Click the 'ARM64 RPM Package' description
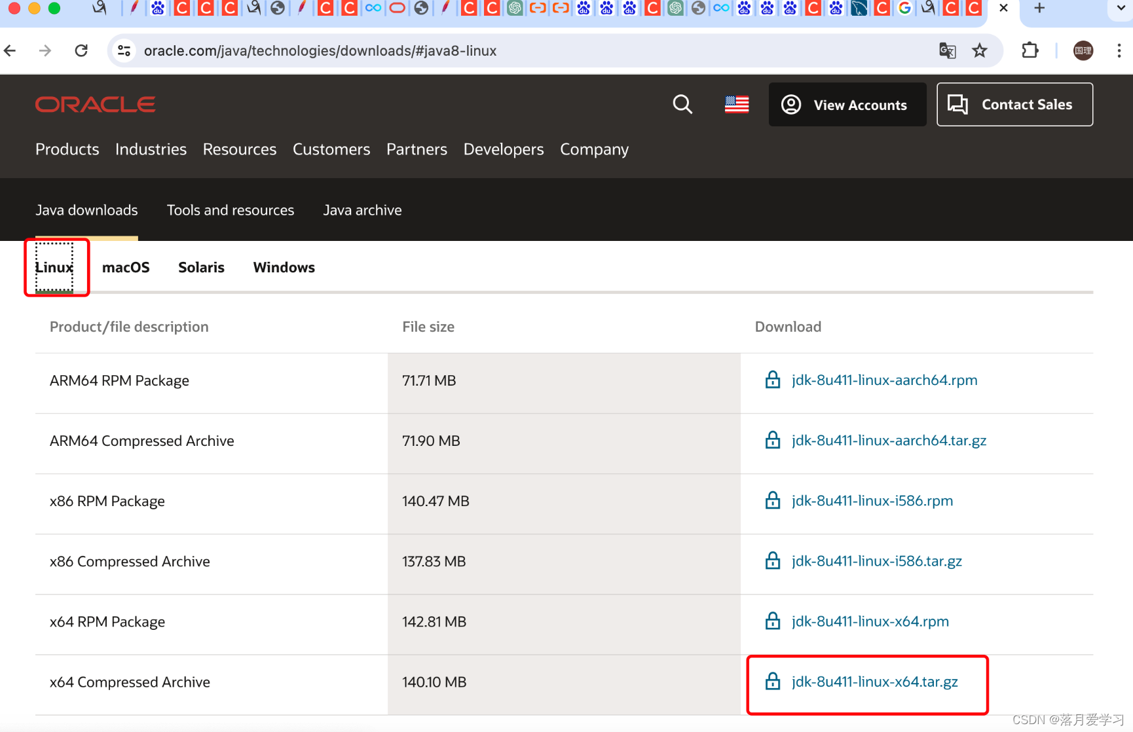Viewport: 1133px width, 732px height. [x=119, y=380]
